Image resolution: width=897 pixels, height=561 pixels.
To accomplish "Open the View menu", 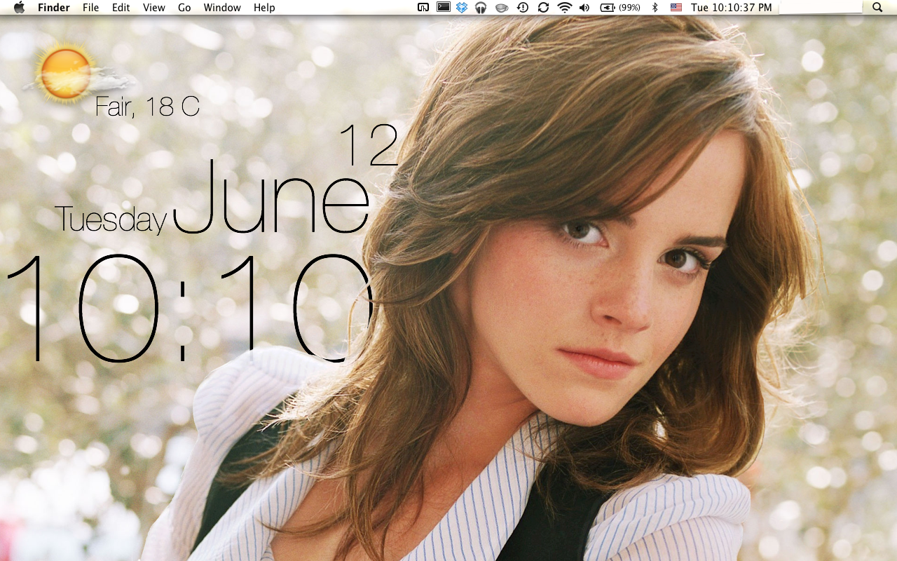I will pyautogui.click(x=153, y=8).
